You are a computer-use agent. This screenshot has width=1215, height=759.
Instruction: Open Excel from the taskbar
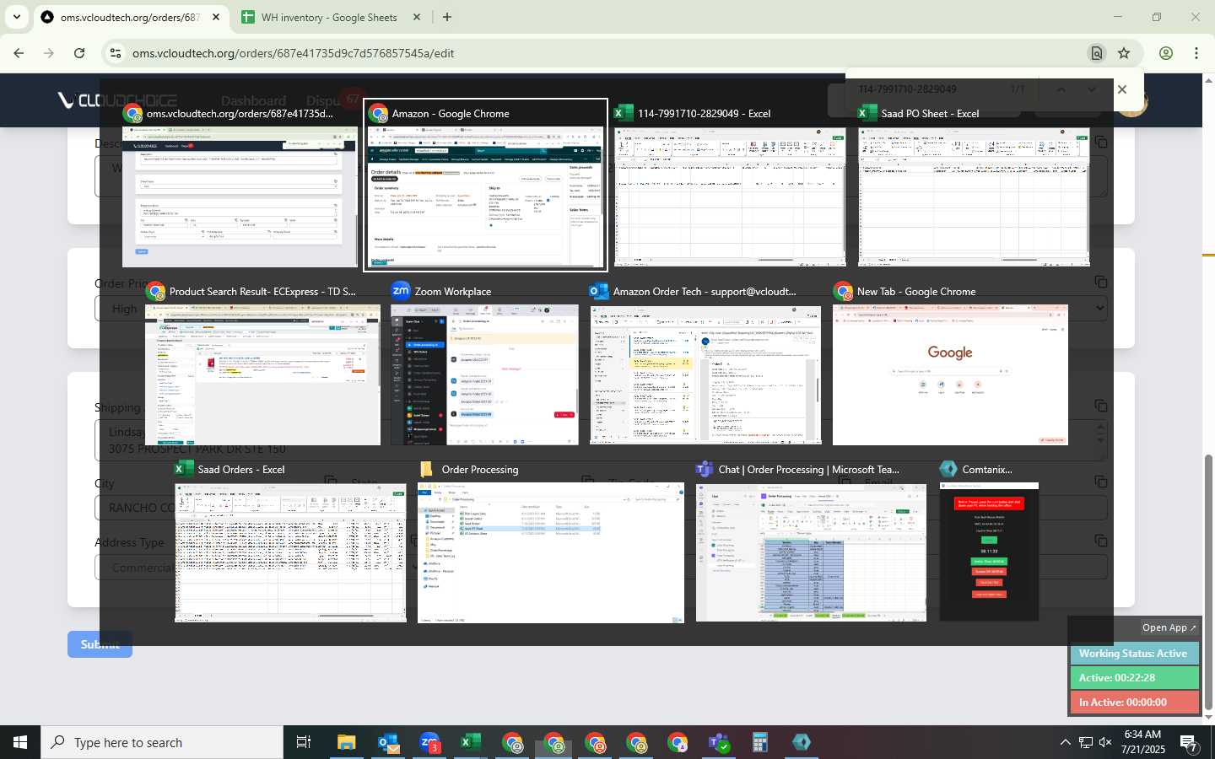coord(471,742)
